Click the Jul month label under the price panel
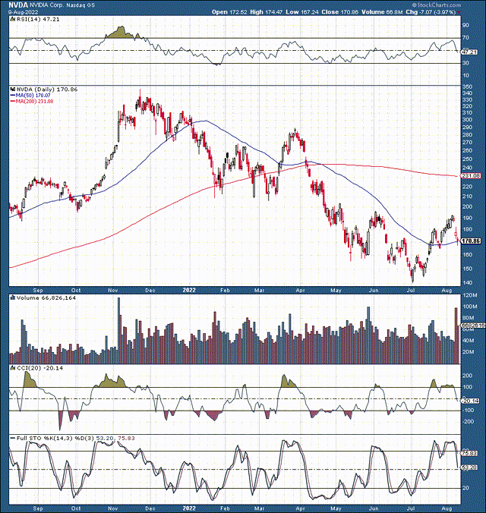This screenshot has height=513, width=486. tap(411, 290)
